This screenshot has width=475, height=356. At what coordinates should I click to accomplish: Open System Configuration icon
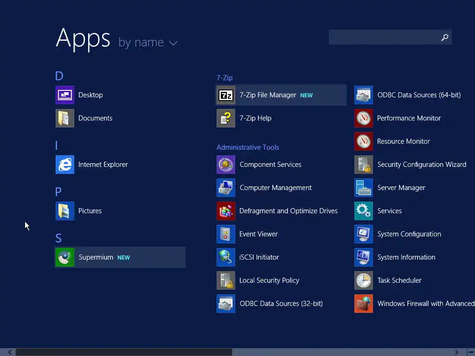(364, 234)
